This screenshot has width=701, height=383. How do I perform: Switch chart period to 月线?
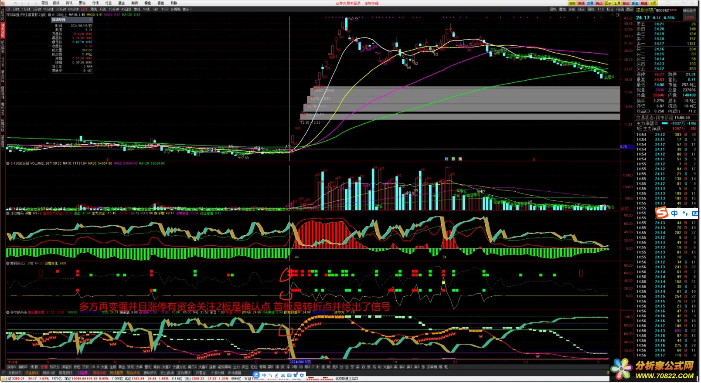(x=102, y=9)
